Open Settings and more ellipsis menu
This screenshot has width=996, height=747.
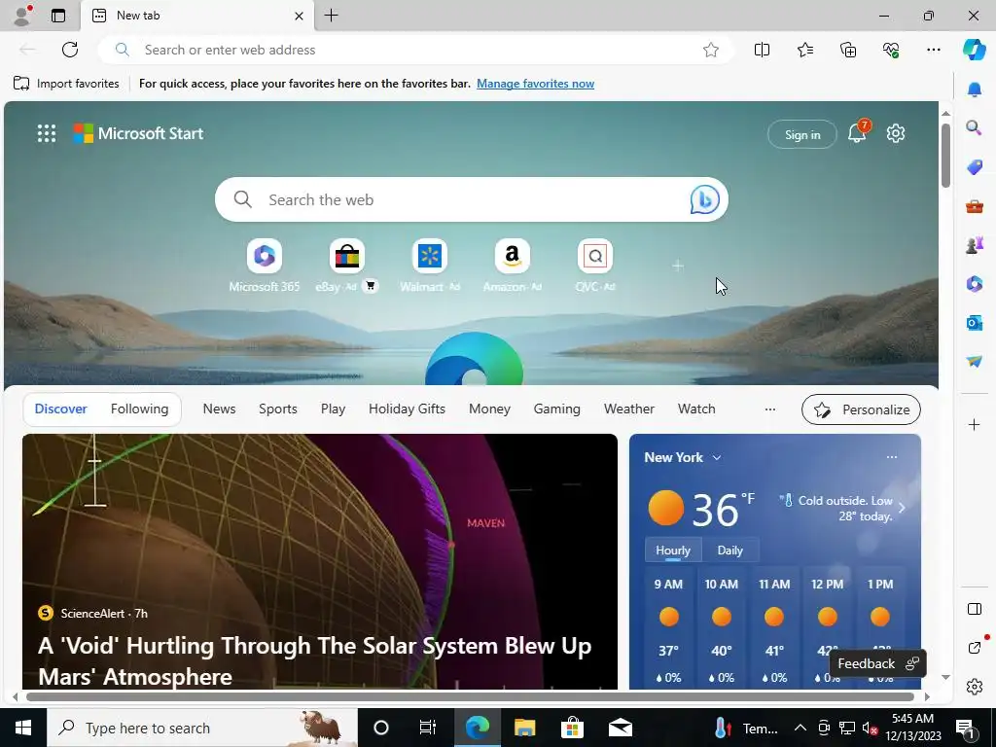coord(933,50)
